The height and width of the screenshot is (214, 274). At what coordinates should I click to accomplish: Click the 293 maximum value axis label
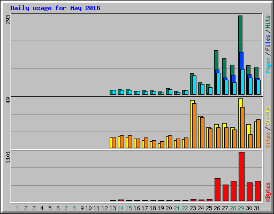tap(8, 19)
